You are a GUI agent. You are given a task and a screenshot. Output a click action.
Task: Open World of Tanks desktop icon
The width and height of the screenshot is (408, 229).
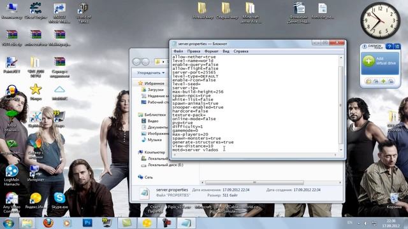click(84, 13)
